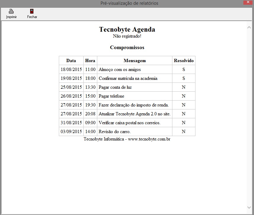Click the 'Almoço com os amigos' entry
The width and height of the screenshot is (254, 215).
(120, 69)
